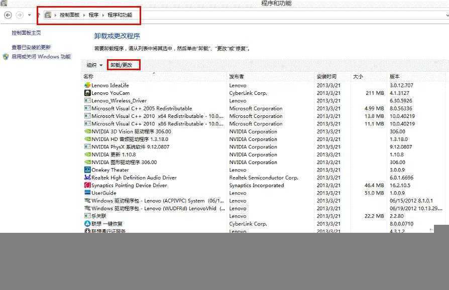Viewport: 449px width, 290px height.
Task: Click the Forward navigation arrow
Action: (20, 15)
